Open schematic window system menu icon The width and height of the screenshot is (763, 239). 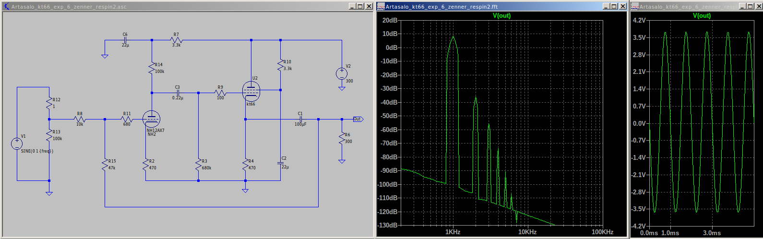point(7,7)
